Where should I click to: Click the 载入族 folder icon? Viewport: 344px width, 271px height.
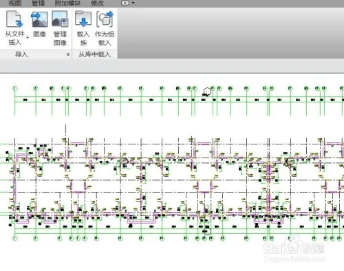coord(83,19)
